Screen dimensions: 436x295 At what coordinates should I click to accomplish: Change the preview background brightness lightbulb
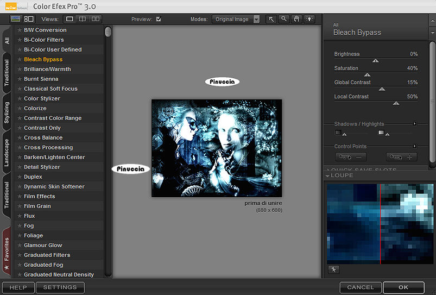pyautogui.click(x=309, y=19)
